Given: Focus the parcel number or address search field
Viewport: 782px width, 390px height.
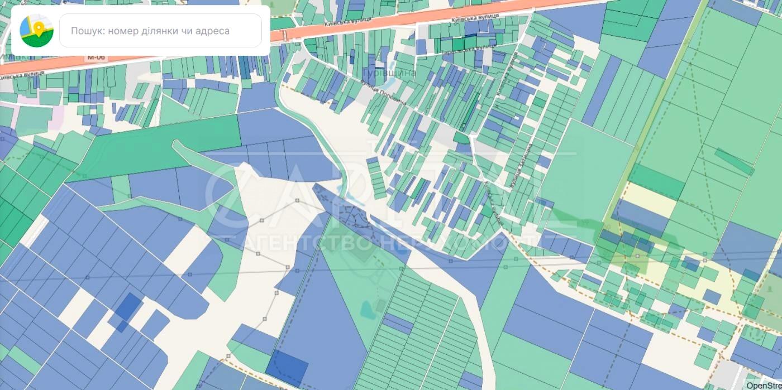Looking at the screenshot, I should 160,31.
